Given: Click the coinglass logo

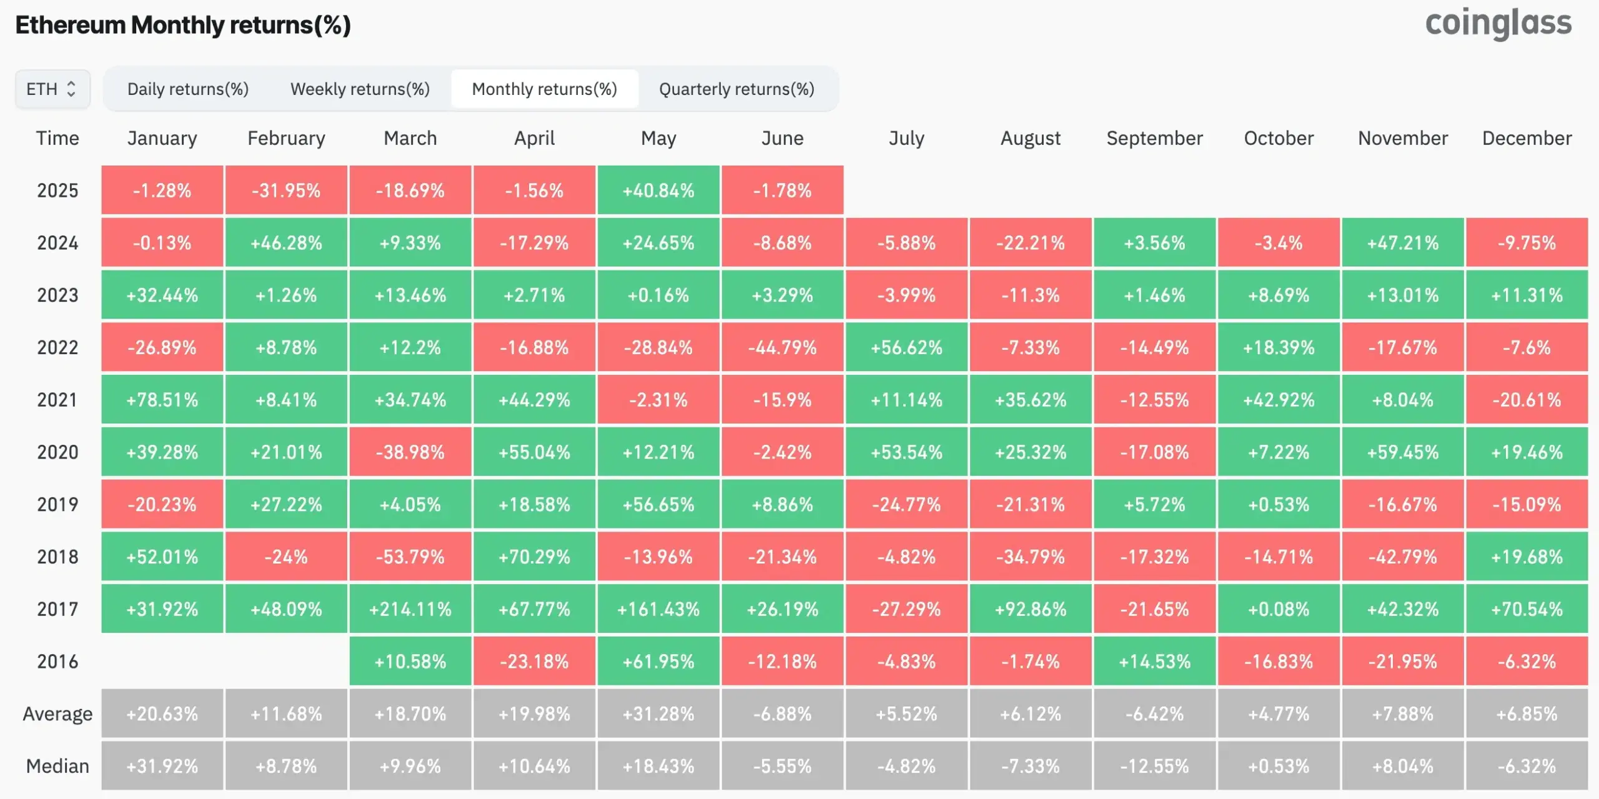Looking at the screenshot, I should point(1498,24).
